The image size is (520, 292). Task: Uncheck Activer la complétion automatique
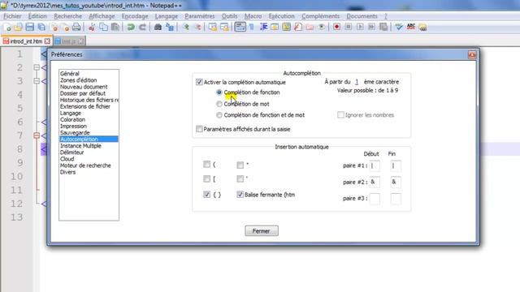point(199,82)
